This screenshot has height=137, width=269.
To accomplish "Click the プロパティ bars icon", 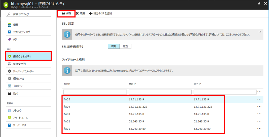I will (10, 86).
